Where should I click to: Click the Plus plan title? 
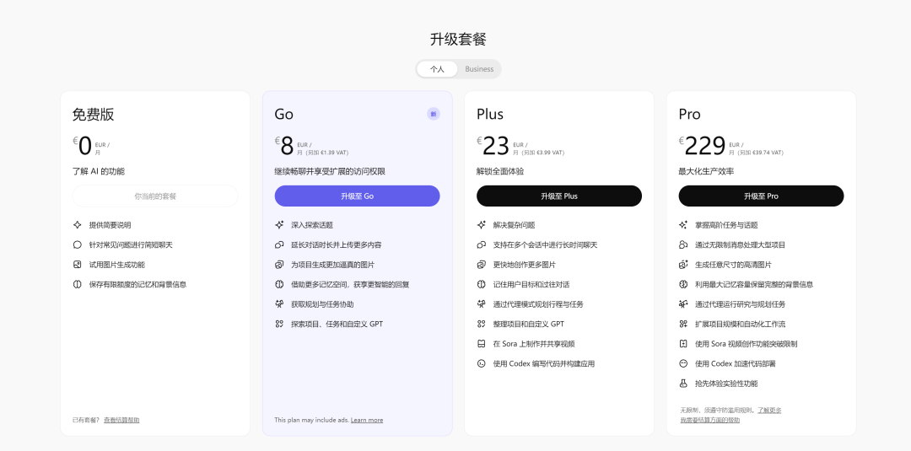[490, 115]
